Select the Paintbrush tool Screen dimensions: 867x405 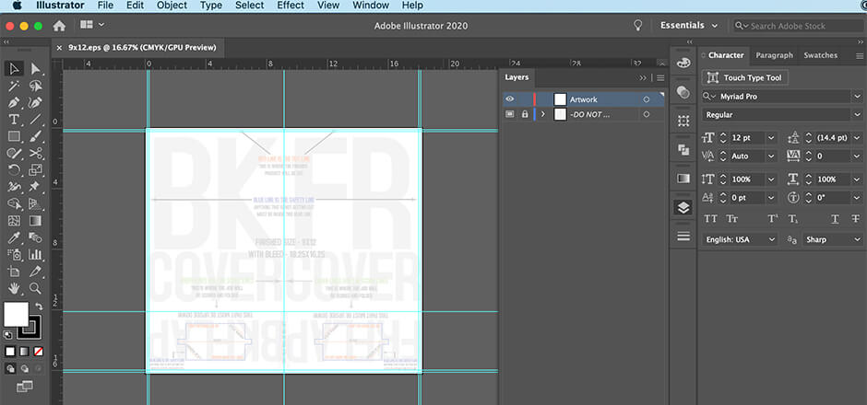(35, 136)
